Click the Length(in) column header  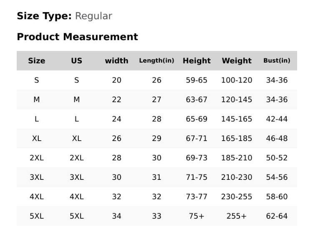click(x=156, y=60)
